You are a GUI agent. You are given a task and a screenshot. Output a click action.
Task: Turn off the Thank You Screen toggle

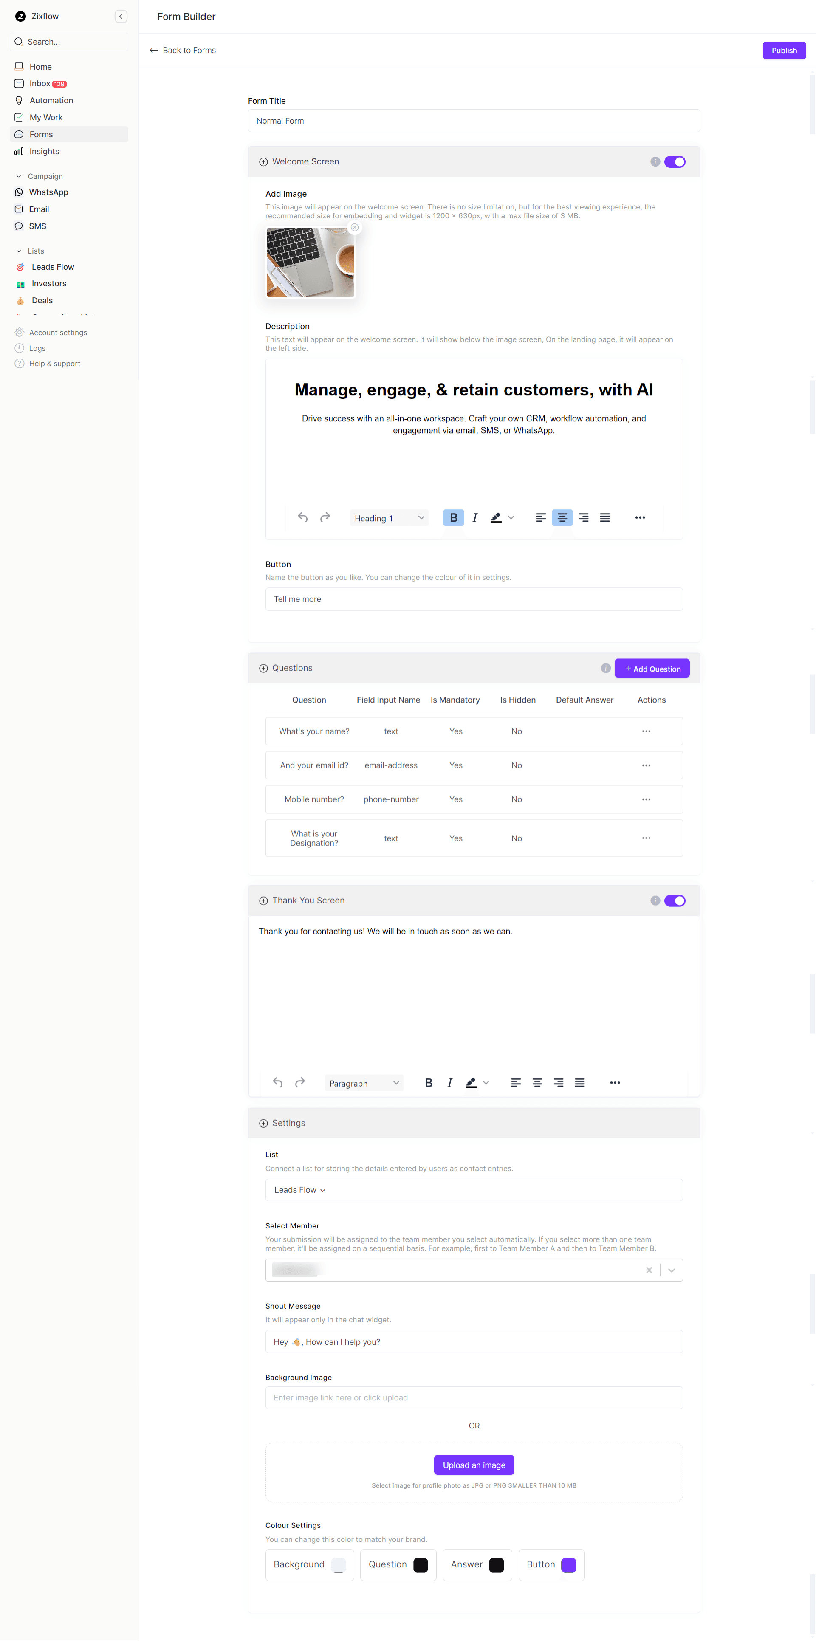tap(675, 901)
